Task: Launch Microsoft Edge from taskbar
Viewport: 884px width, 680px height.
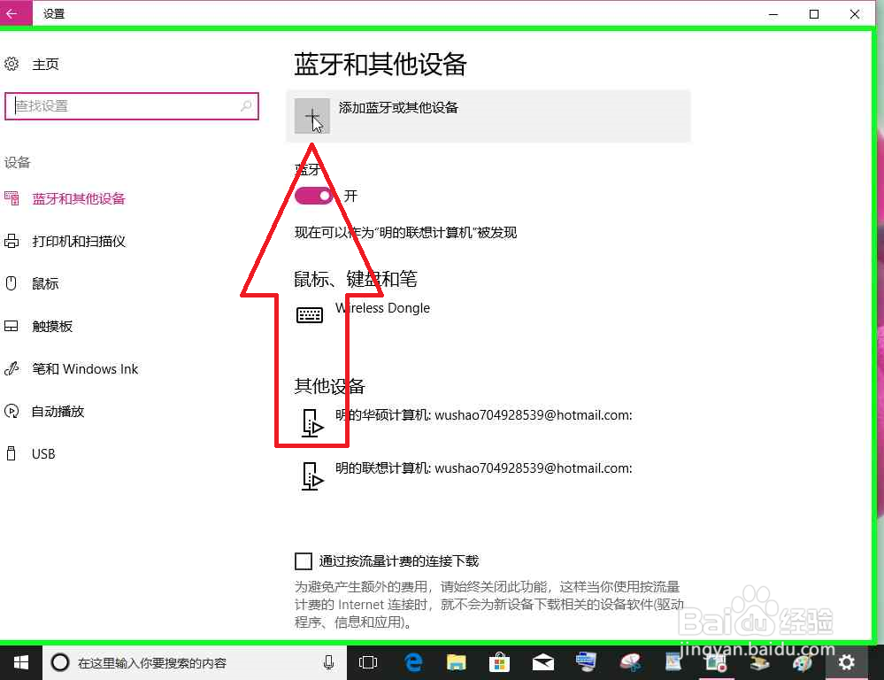Action: [x=413, y=662]
